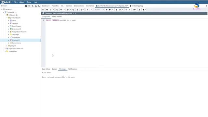Viewport: 208px width, 117px height.
Task: Switch to the Dependencies tab
Action: [79, 6]
